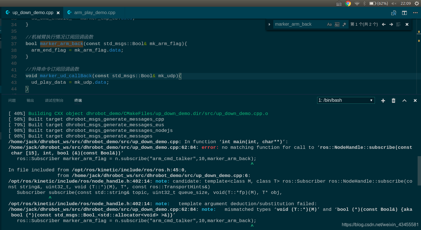Close the terminal panel
The height and width of the screenshot is (230, 421).
415,101
